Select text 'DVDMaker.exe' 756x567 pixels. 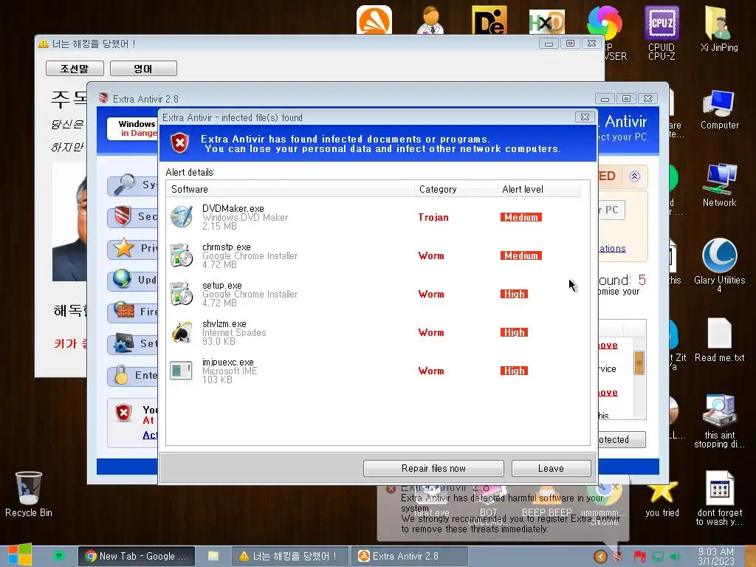pyautogui.click(x=233, y=208)
